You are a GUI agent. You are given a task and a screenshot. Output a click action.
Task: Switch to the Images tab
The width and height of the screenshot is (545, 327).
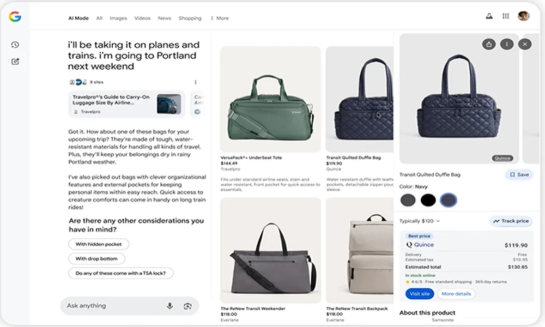coord(118,18)
